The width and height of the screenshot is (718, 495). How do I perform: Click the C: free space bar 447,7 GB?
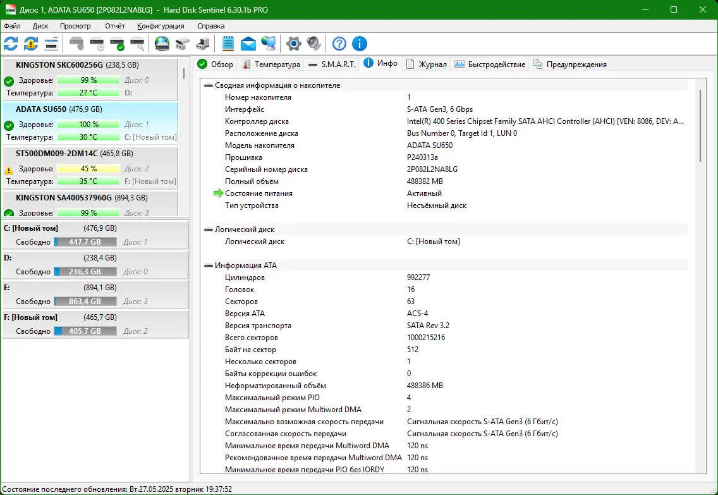coord(85,241)
